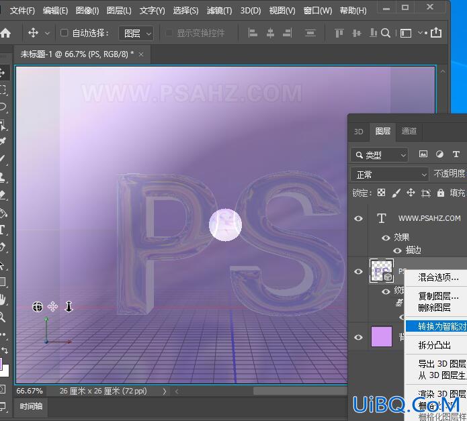Viewport: 467px width, 421px height.
Task: Toggle lock image pixels brush icon
Action: [x=396, y=193]
